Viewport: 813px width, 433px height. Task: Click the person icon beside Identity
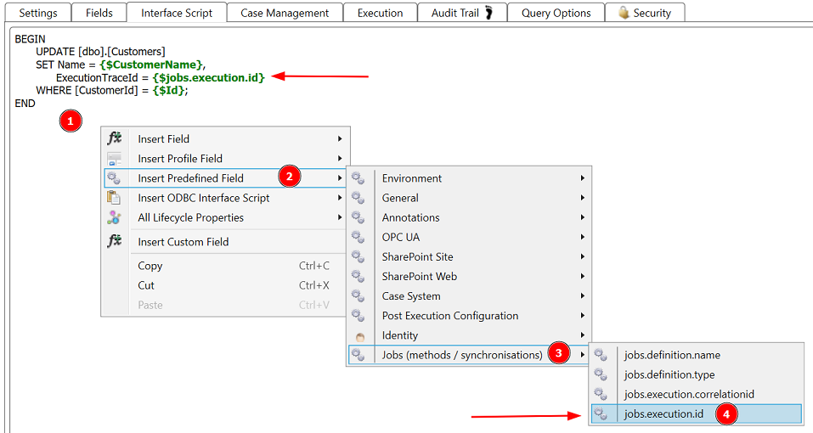coord(360,337)
